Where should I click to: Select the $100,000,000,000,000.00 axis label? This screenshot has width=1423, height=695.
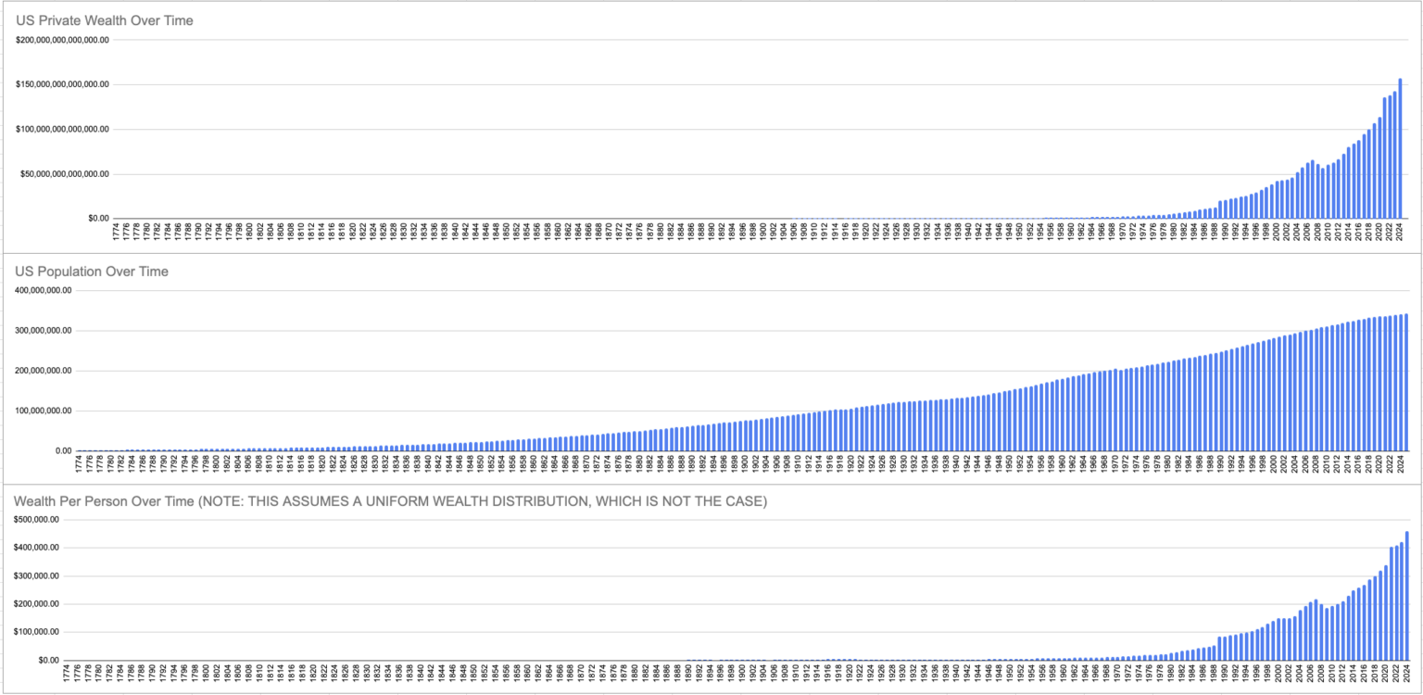(63, 129)
